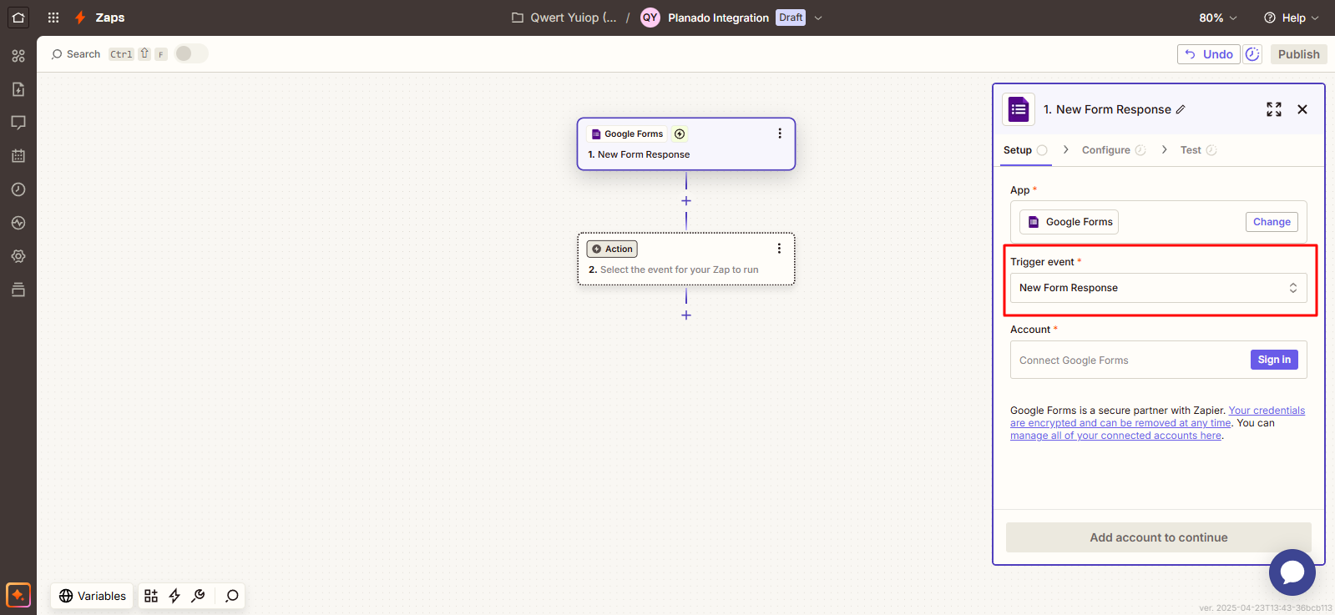
Task: Click the Publish button
Action: 1298,54
